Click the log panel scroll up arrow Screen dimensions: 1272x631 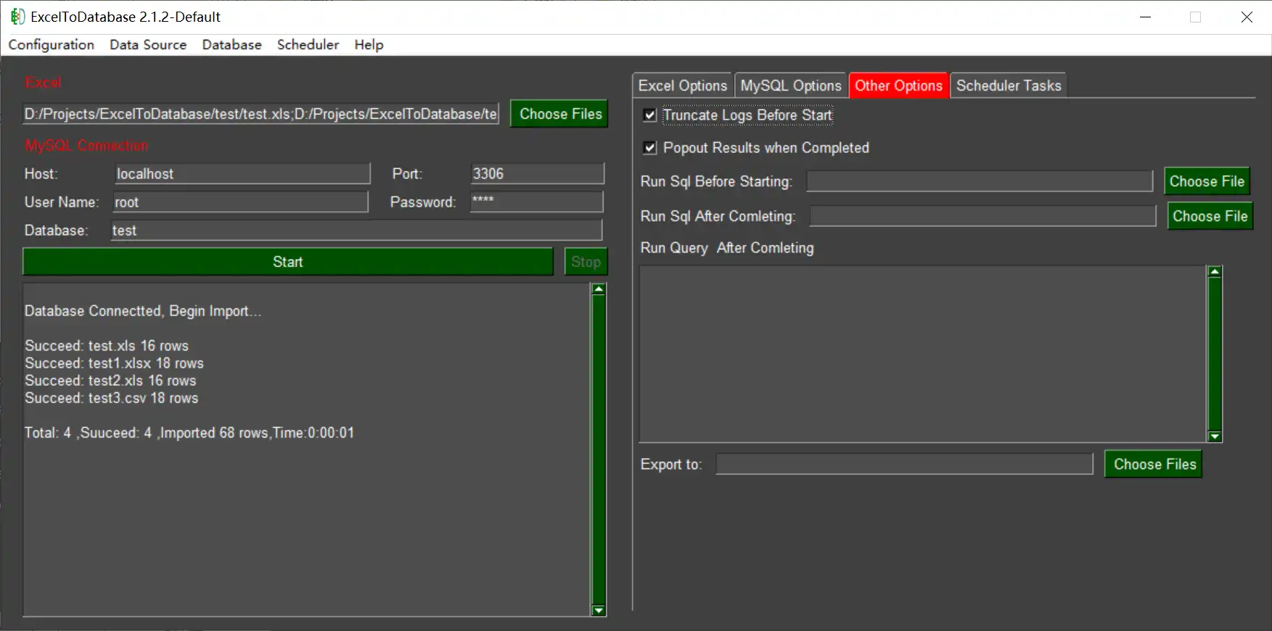coord(599,289)
